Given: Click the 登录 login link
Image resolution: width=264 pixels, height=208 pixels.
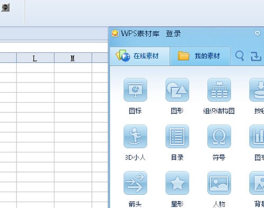Looking at the screenshot, I should pyautogui.click(x=174, y=33).
